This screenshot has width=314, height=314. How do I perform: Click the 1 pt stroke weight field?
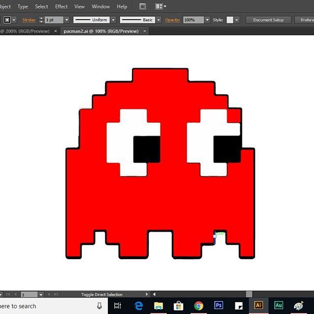(x=53, y=20)
